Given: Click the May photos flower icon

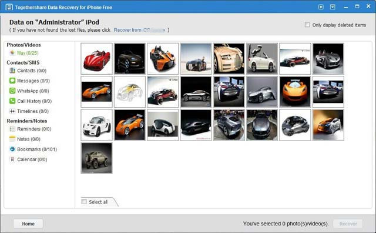Looking at the screenshot, I should point(12,53).
